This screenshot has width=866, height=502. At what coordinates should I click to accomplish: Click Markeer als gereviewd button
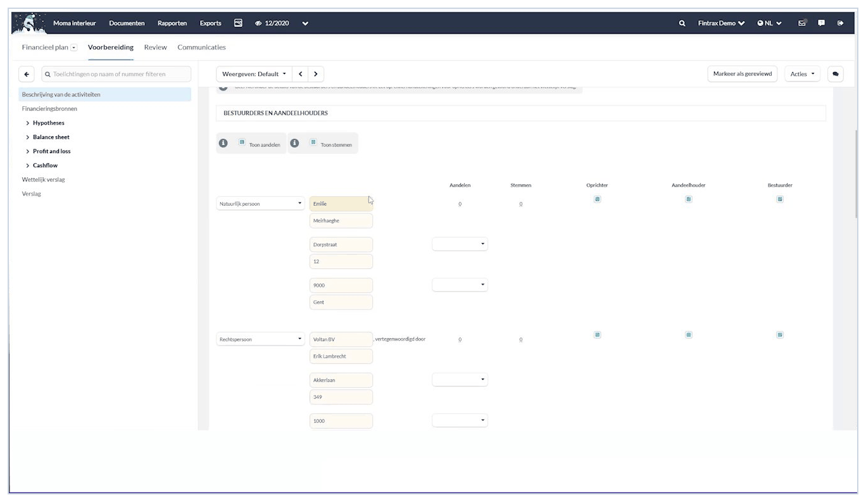[743, 74]
